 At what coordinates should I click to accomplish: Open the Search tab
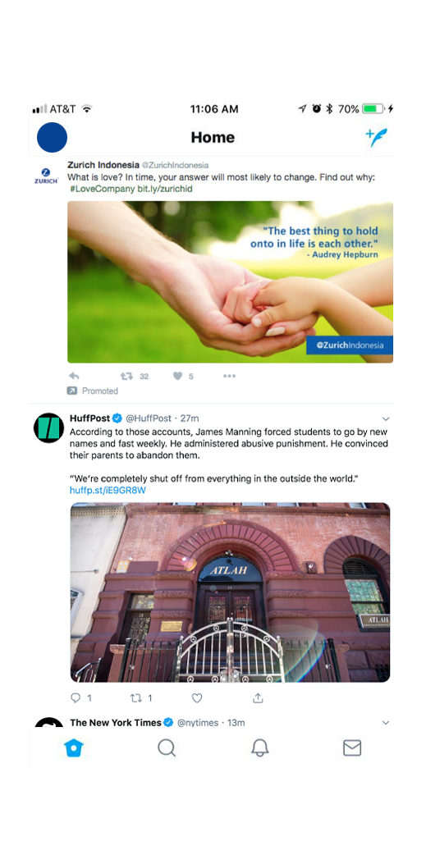point(167,748)
